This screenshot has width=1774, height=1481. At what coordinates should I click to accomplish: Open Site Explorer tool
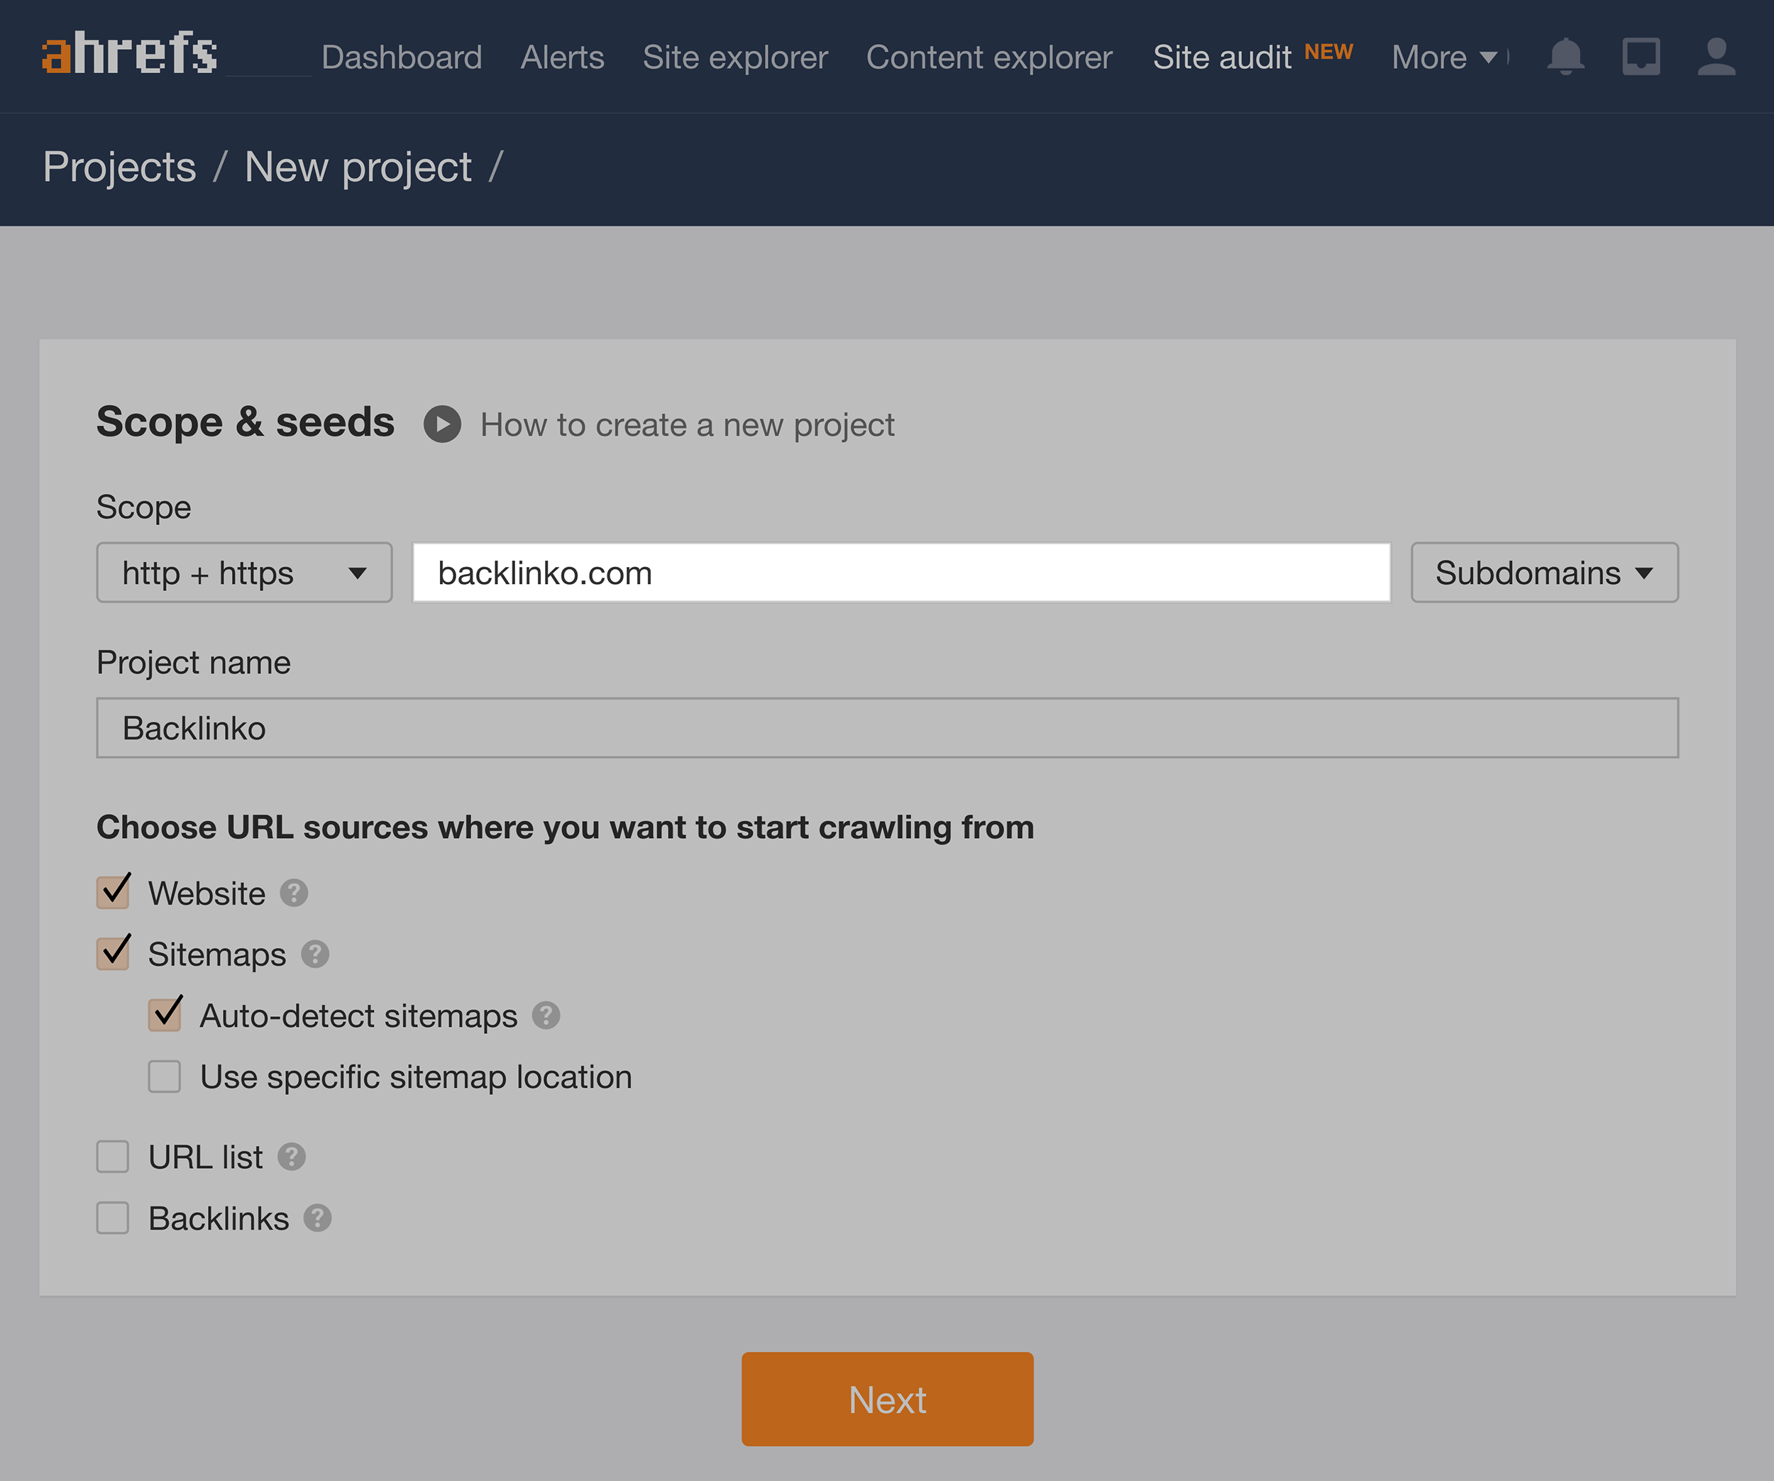point(734,56)
